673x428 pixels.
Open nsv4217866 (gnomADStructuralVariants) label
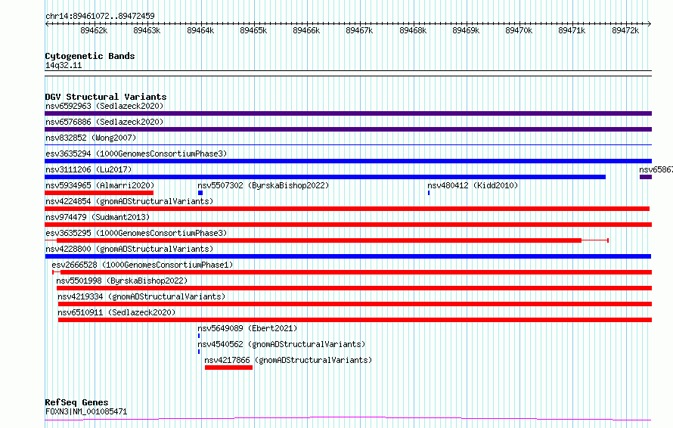[288, 360]
